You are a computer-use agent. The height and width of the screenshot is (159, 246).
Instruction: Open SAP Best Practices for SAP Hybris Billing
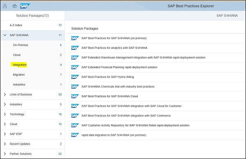(107, 77)
